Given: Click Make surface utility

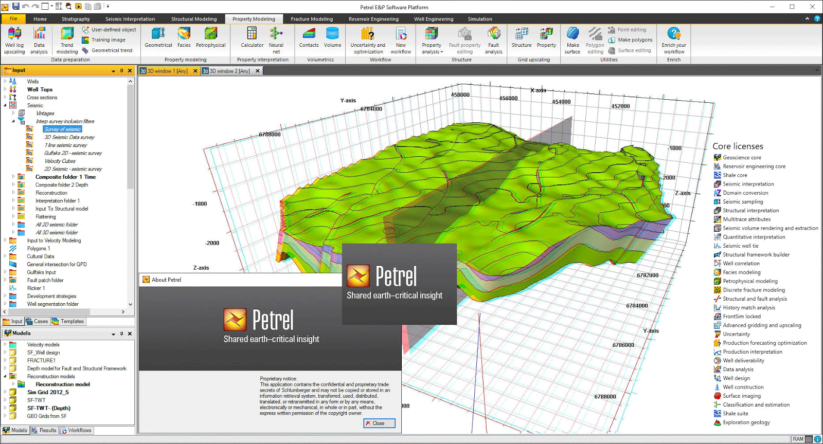Looking at the screenshot, I should 572,41.
